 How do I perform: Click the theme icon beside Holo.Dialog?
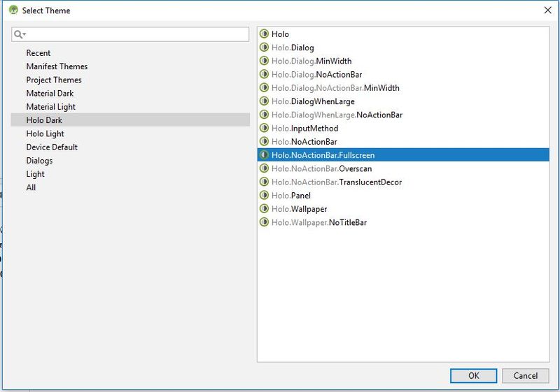(264, 48)
